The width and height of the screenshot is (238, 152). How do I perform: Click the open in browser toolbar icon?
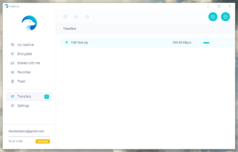(x=65, y=17)
